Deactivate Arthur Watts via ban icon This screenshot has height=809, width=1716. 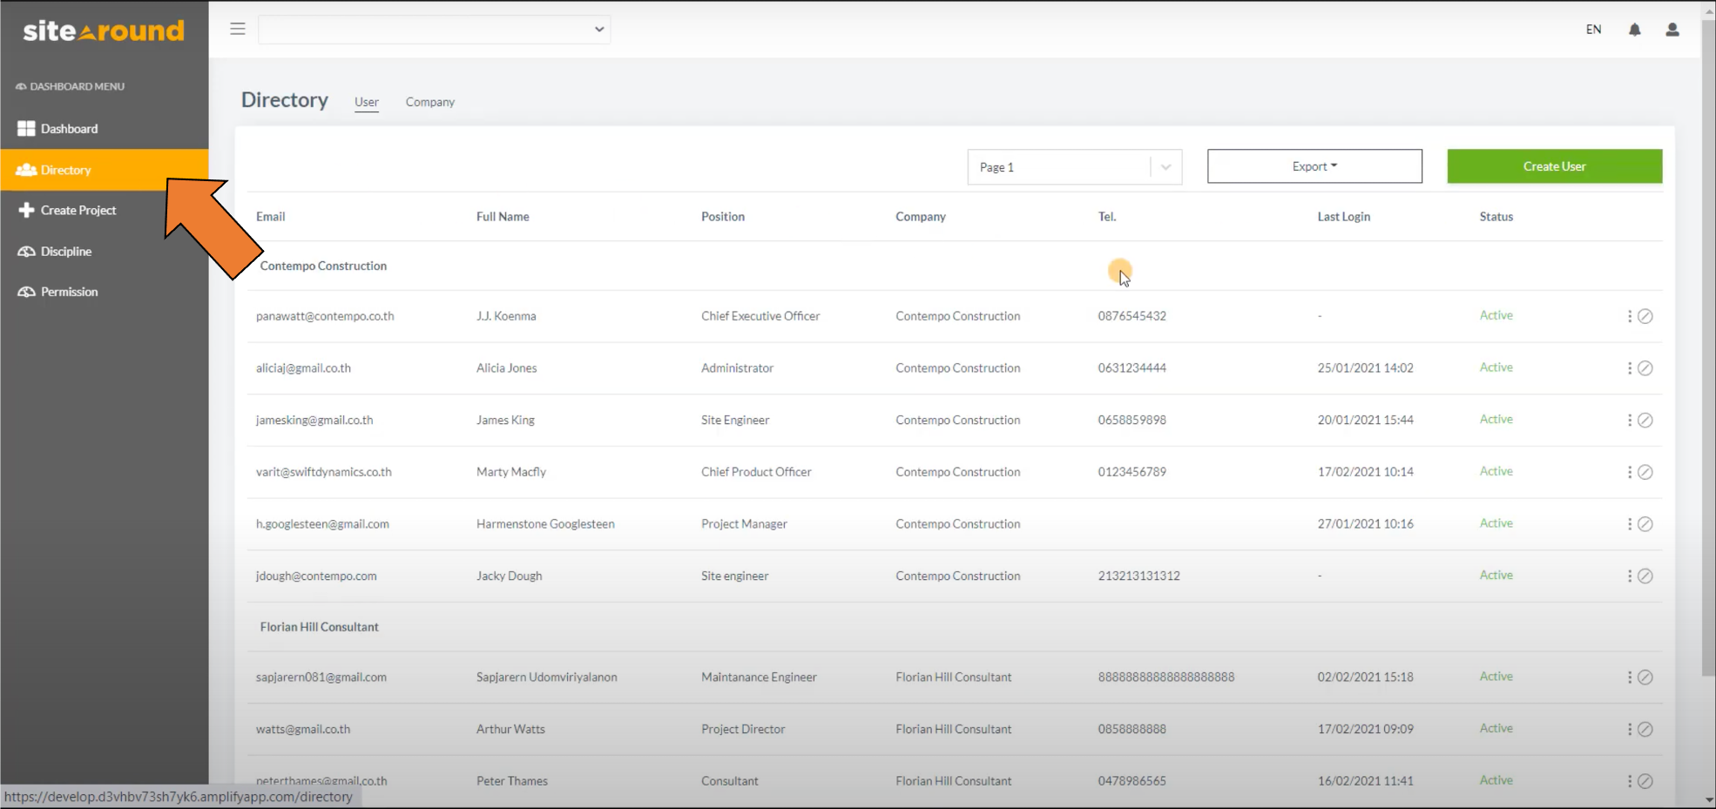point(1645,729)
